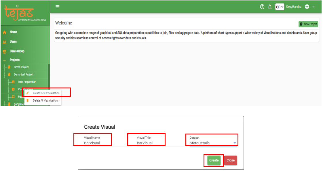Click the Visualisations icon under Demo test Project
Viewport: 323px width, 171px height.
14,89
